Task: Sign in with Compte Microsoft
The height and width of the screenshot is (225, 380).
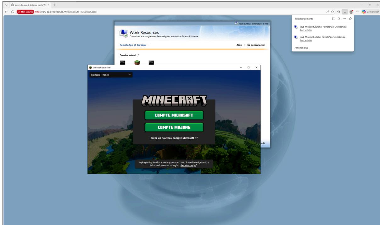Action: (174, 115)
